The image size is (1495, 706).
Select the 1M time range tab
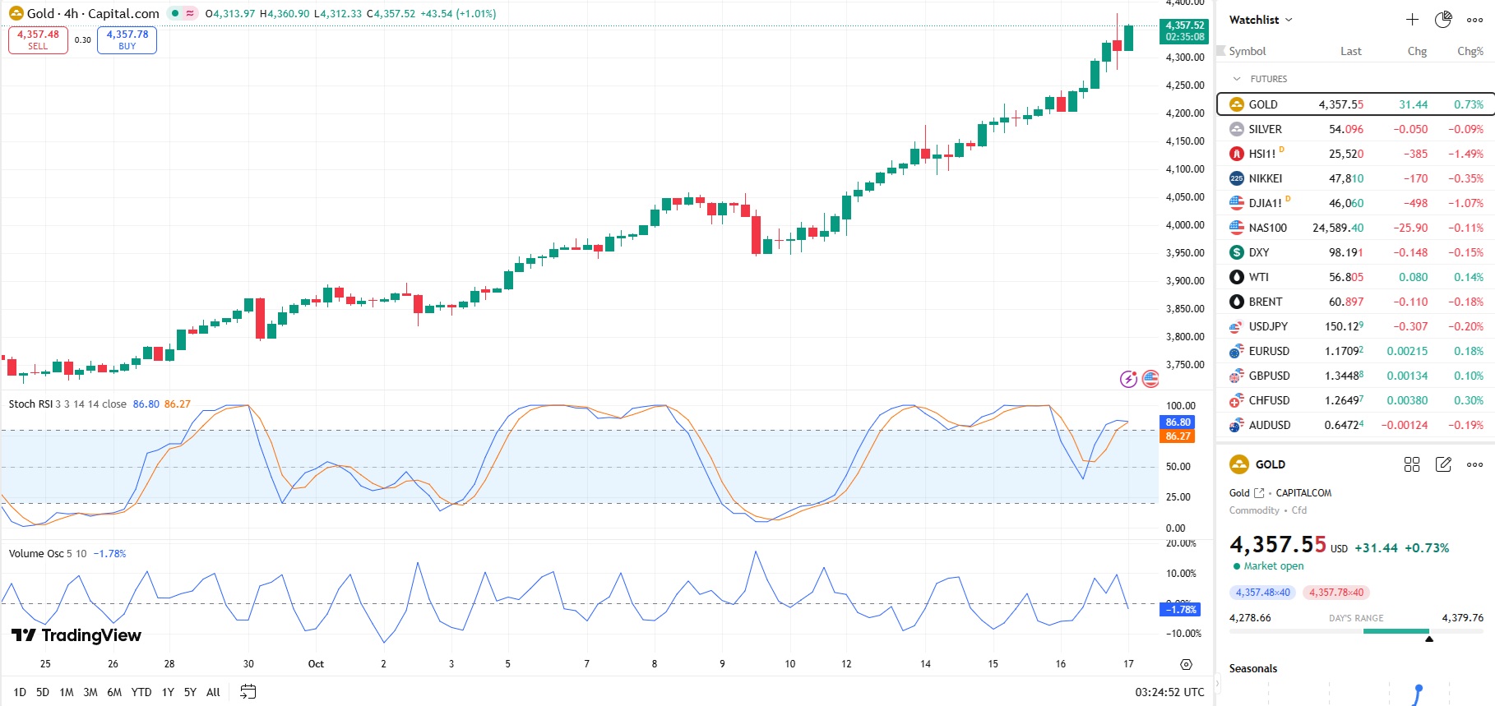click(x=67, y=692)
